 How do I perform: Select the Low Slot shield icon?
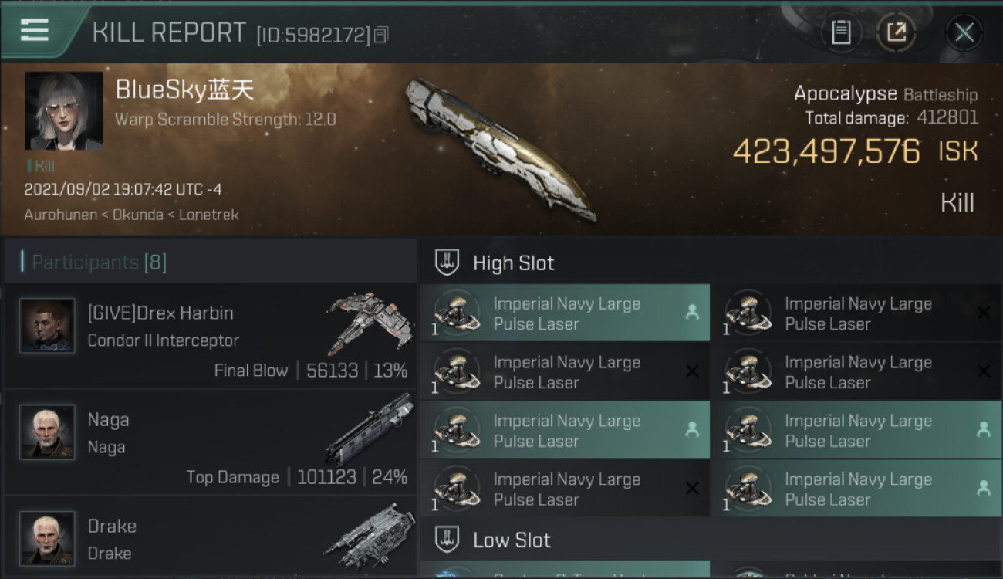447,539
